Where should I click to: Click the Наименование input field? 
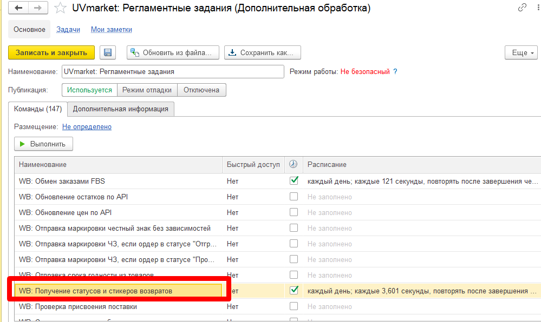click(173, 72)
